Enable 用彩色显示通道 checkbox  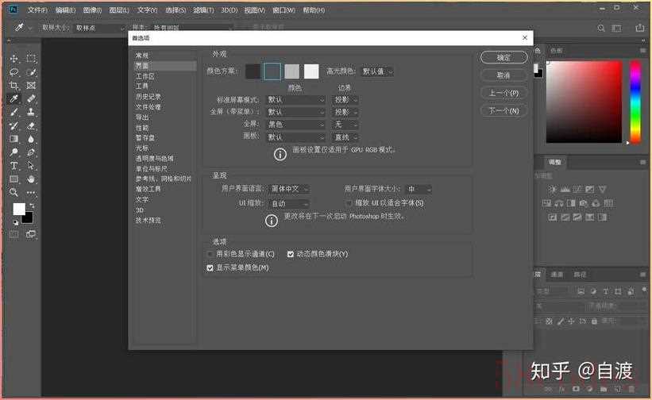210,254
